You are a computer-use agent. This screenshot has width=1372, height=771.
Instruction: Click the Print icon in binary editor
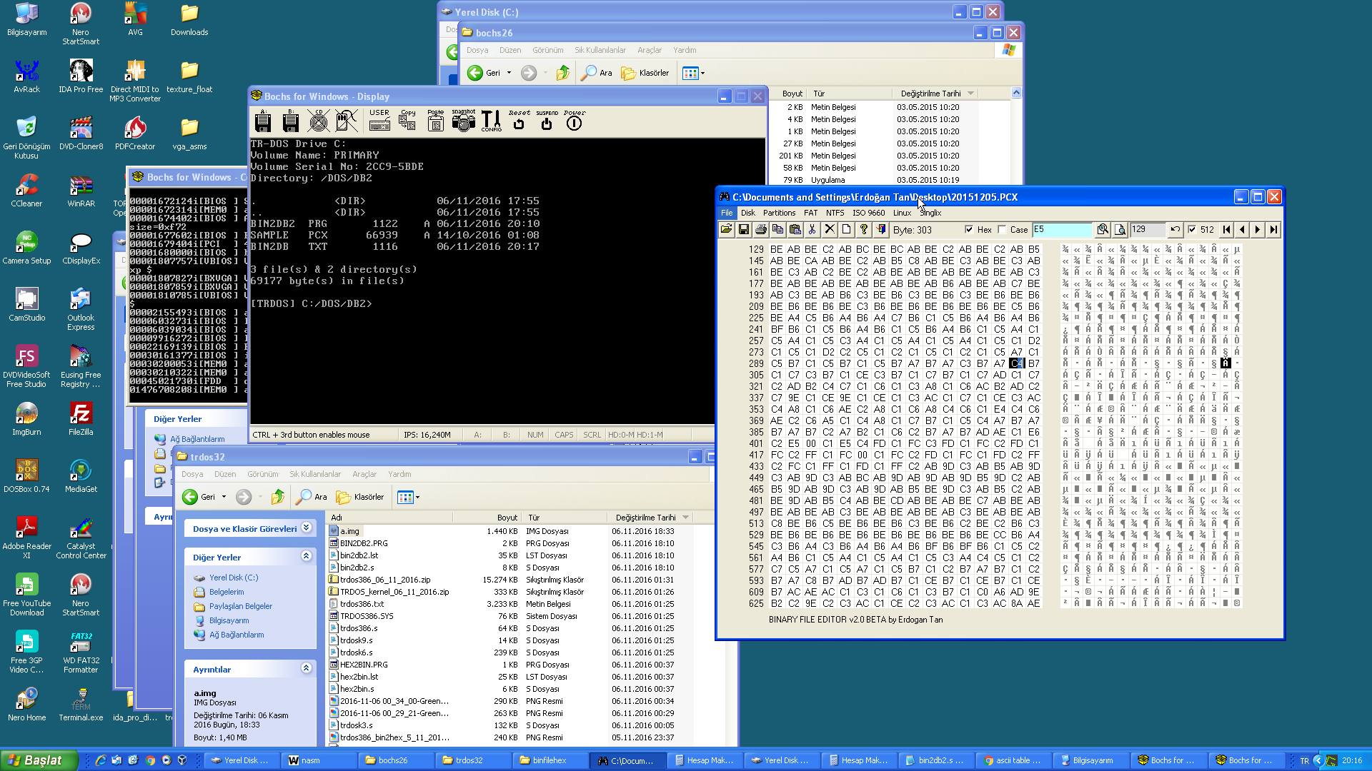761,229
